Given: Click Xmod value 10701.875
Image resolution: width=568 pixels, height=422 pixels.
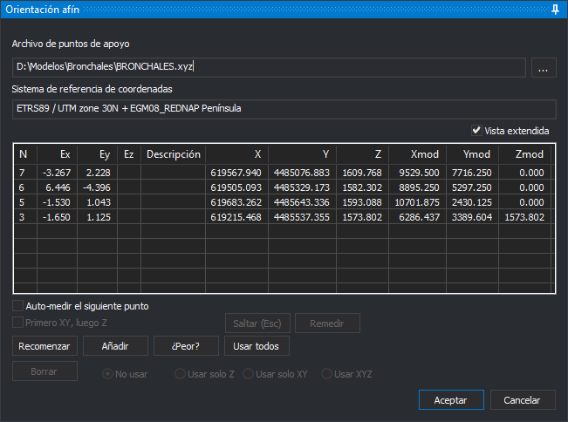Looking at the screenshot, I should 417,202.
